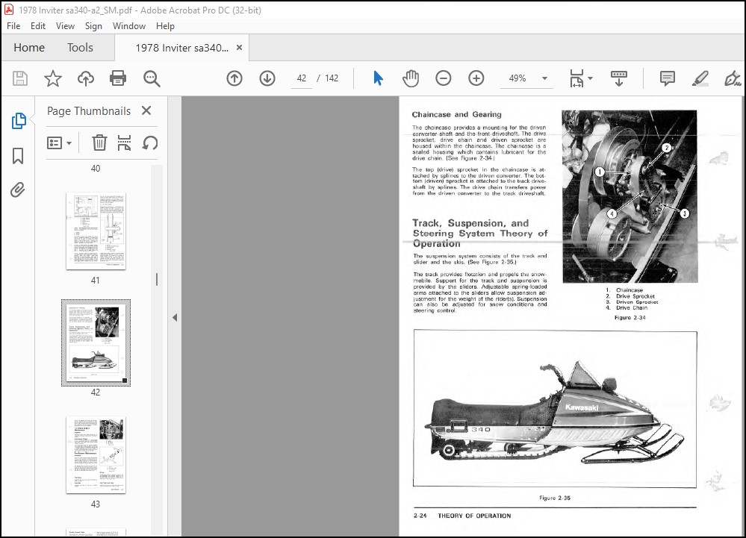Go to previous page with up arrow

(x=234, y=78)
